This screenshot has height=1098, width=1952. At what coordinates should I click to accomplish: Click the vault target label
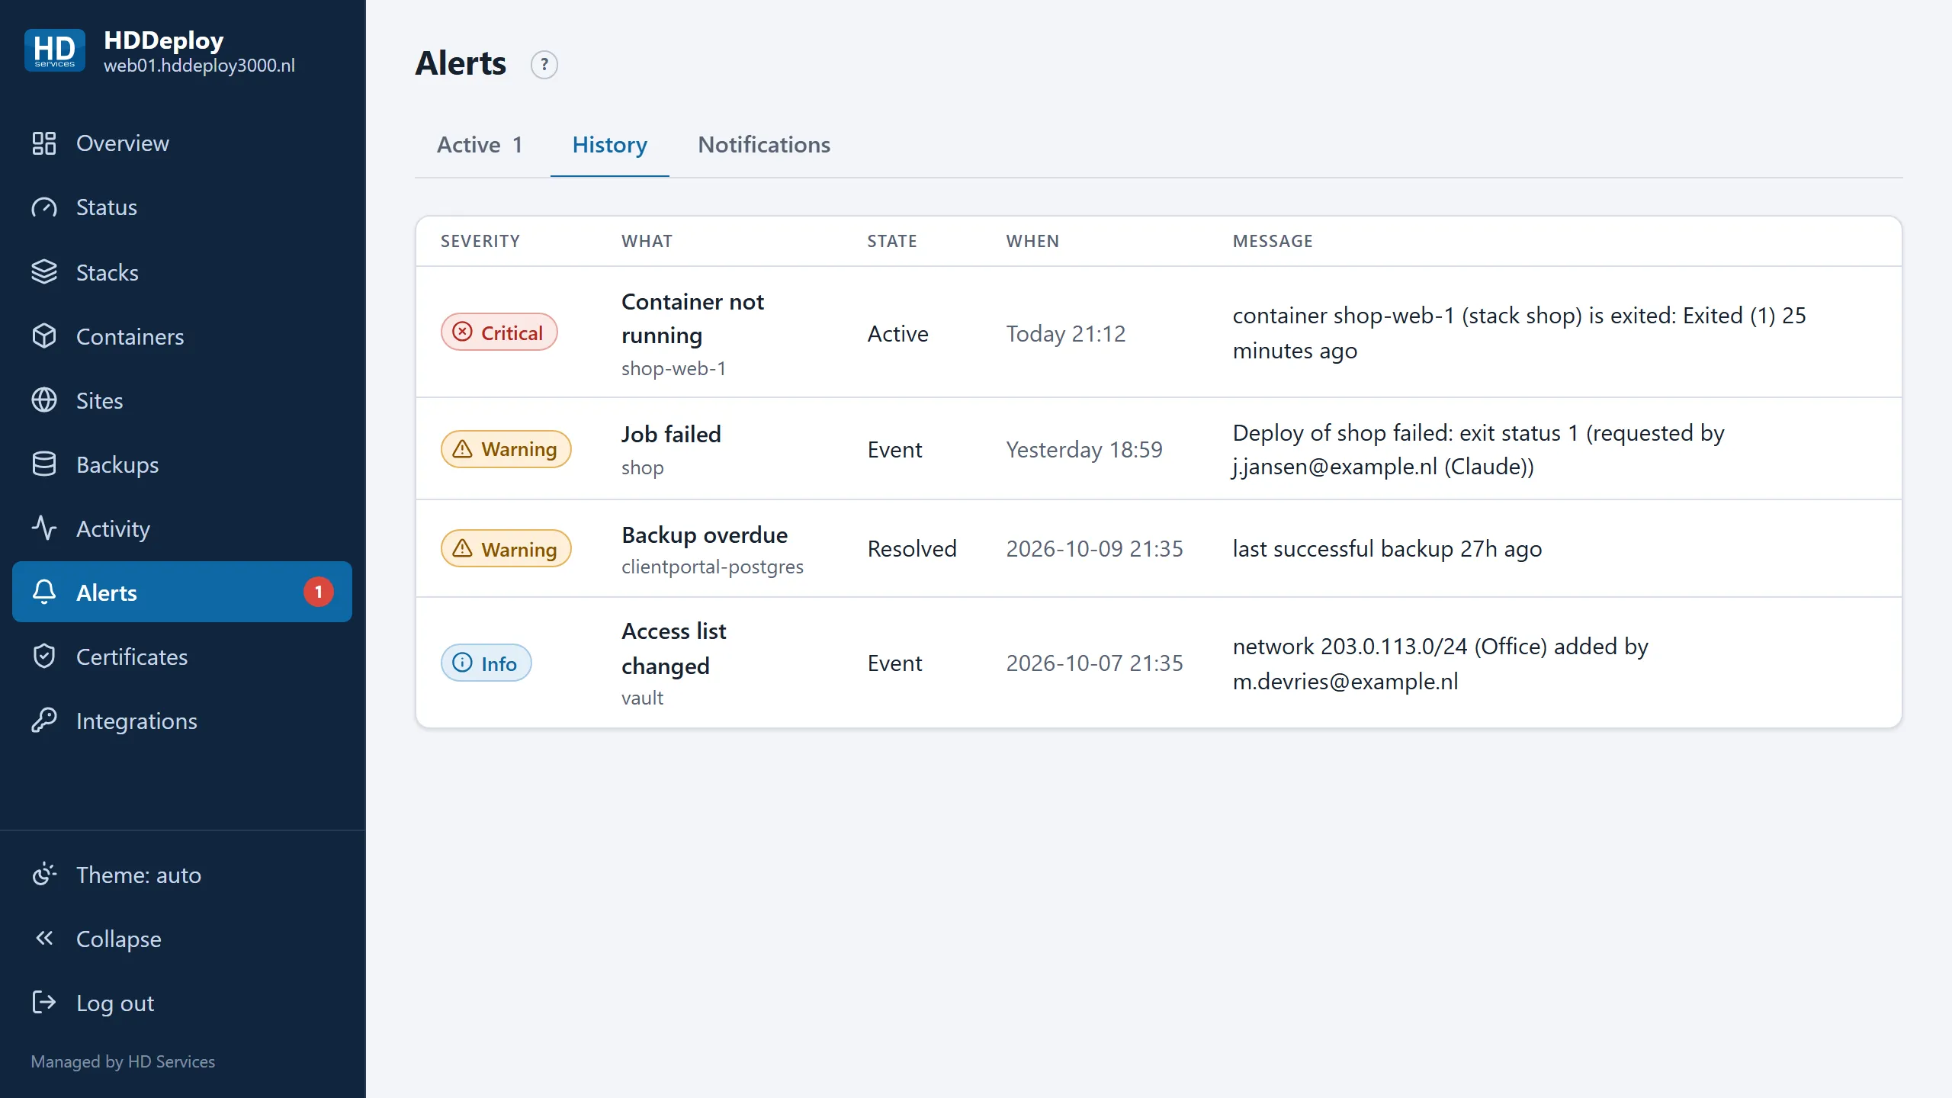[x=642, y=698]
